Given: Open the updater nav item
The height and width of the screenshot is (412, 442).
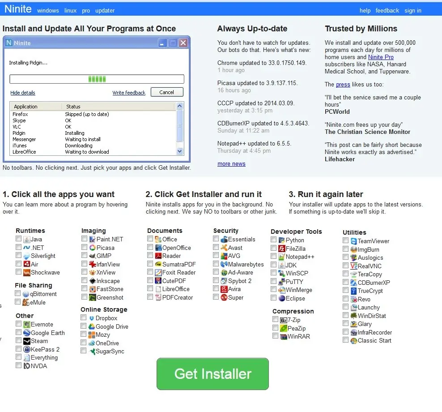Looking at the screenshot, I should click(105, 10).
